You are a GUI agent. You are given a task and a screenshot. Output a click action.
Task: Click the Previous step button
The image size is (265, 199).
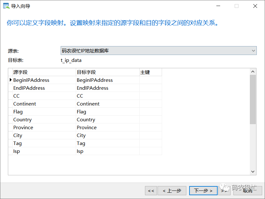[172, 191]
